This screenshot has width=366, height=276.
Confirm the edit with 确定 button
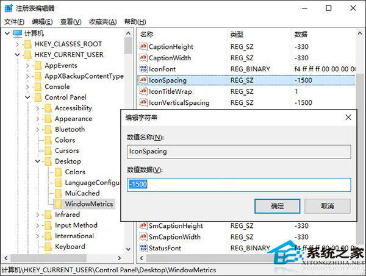click(278, 206)
